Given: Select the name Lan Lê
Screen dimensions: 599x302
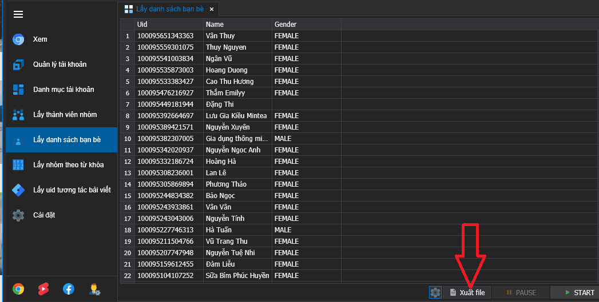Looking at the screenshot, I should point(216,173).
